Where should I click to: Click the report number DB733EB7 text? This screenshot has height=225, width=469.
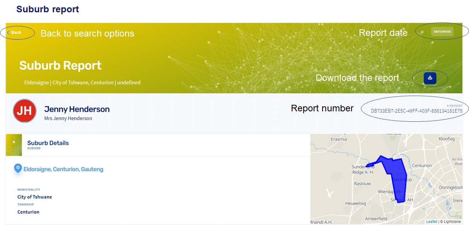416,111
